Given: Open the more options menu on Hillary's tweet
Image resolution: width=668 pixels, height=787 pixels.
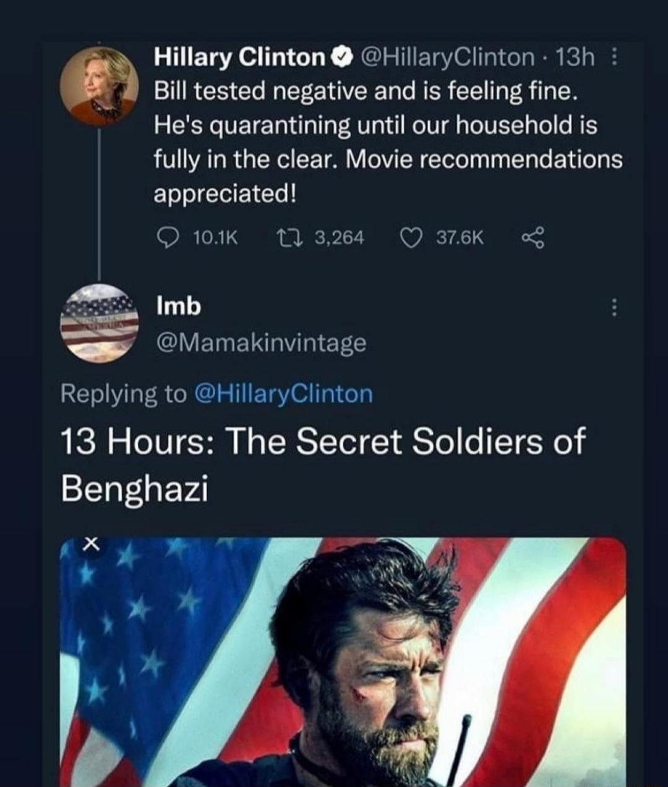Looking at the screenshot, I should tap(614, 57).
